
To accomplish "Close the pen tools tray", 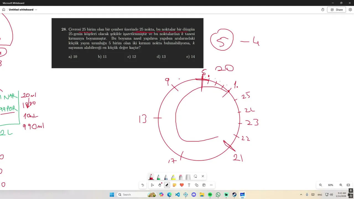I will (x=203, y=176).
